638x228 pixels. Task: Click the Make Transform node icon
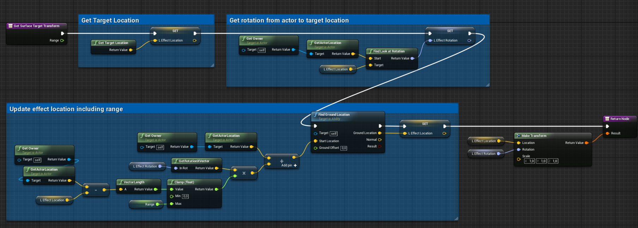518,136
